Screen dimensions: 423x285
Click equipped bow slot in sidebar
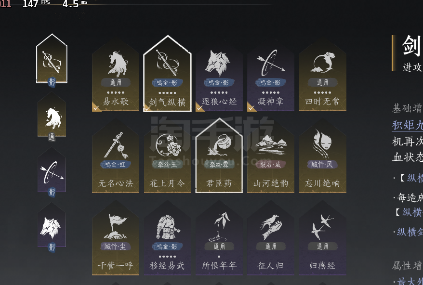(x=52, y=172)
